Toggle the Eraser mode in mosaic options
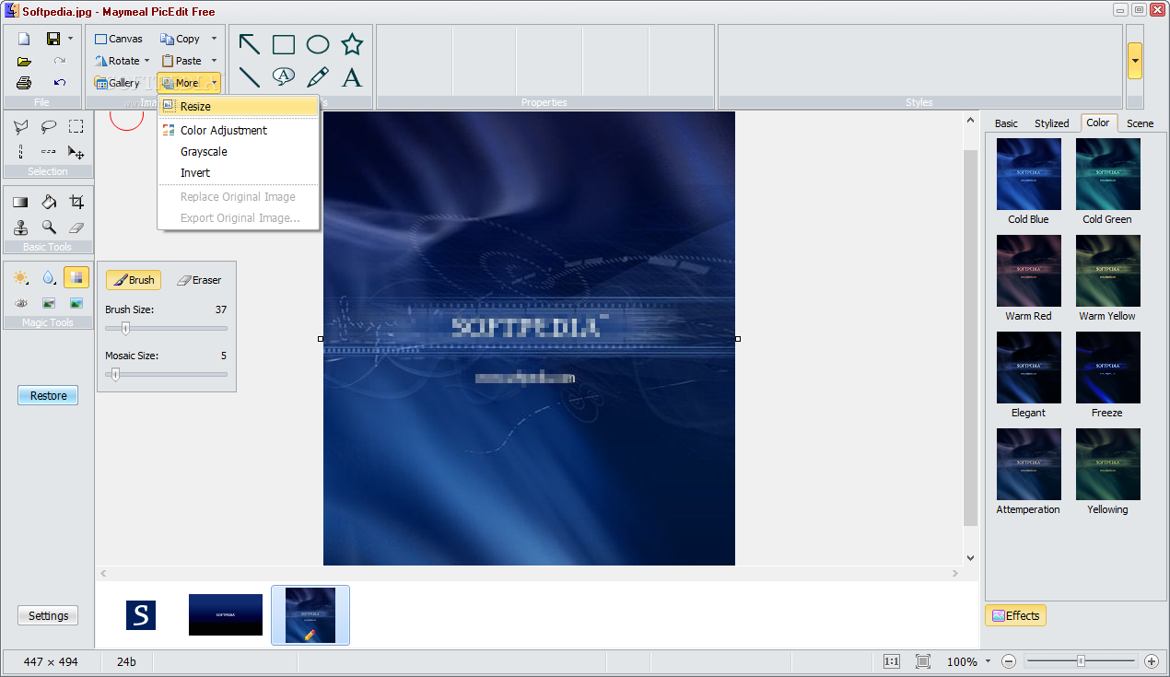This screenshot has width=1170, height=677. (199, 280)
